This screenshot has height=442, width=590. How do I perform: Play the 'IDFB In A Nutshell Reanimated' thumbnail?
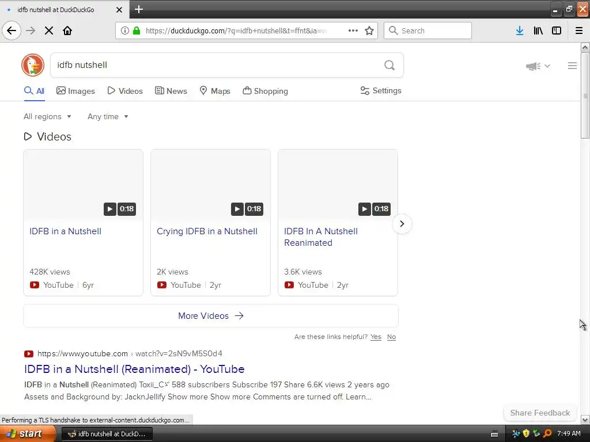pyautogui.click(x=338, y=185)
